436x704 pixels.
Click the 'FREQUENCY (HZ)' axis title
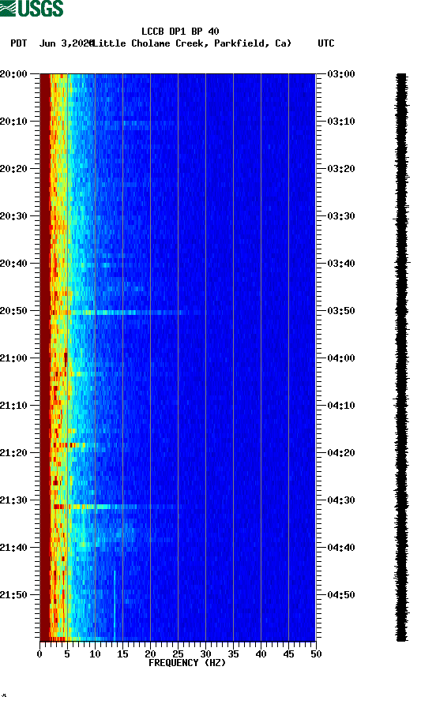pos(187,663)
